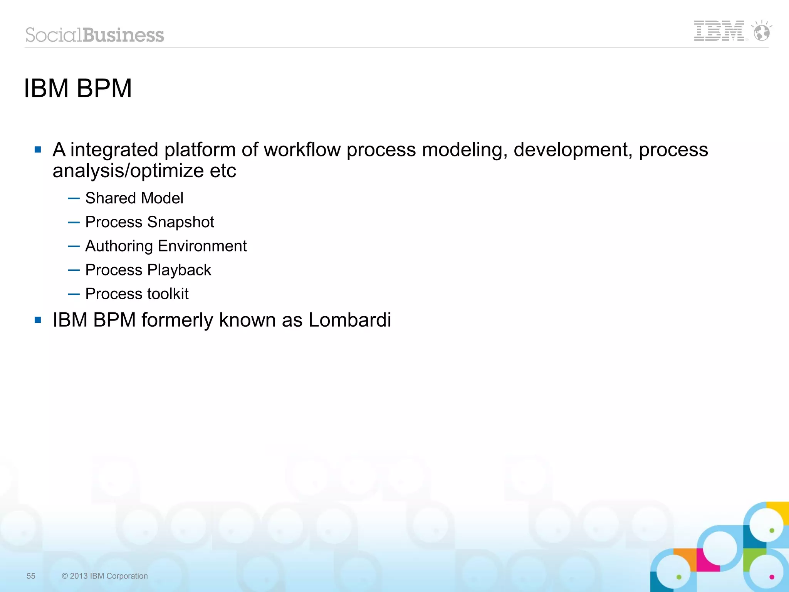
Task: Click the IBM logo in the header
Action: click(x=719, y=31)
